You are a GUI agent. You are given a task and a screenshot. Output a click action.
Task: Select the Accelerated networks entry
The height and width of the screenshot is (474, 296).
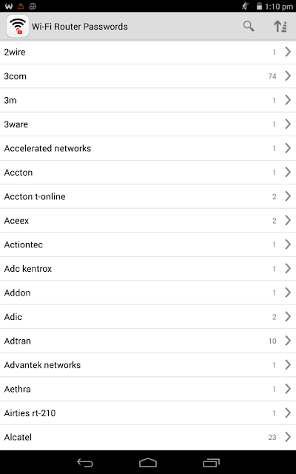(x=148, y=148)
